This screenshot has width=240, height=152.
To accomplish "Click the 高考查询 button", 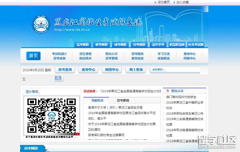I will click(65, 69).
